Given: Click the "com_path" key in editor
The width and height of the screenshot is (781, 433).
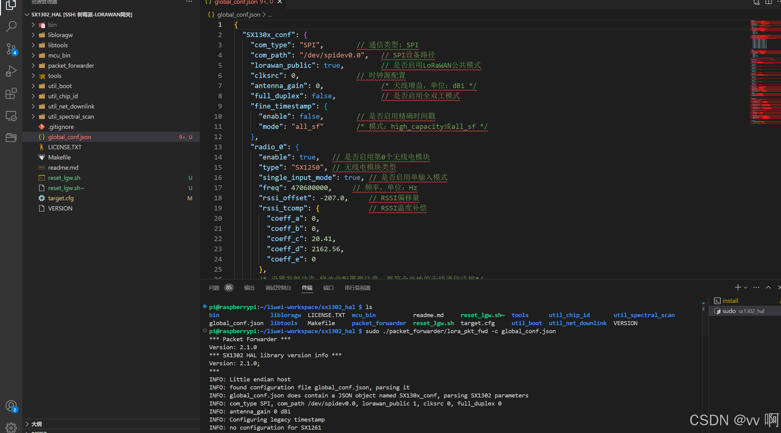Looking at the screenshot, I should (271, 55).
